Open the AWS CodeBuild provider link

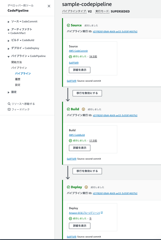pos(77,135)
